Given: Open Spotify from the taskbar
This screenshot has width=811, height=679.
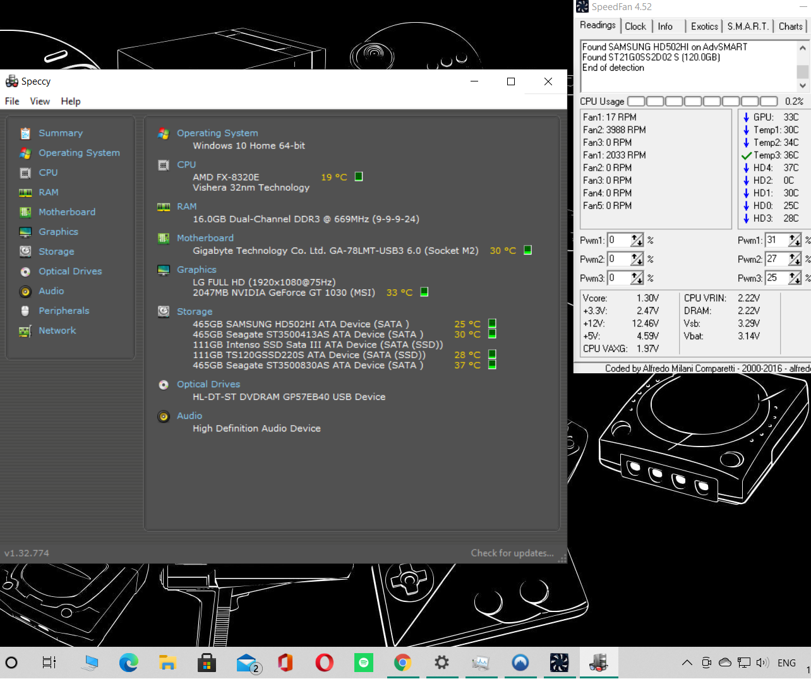Looking at the screenshot, I should [364, 663].
